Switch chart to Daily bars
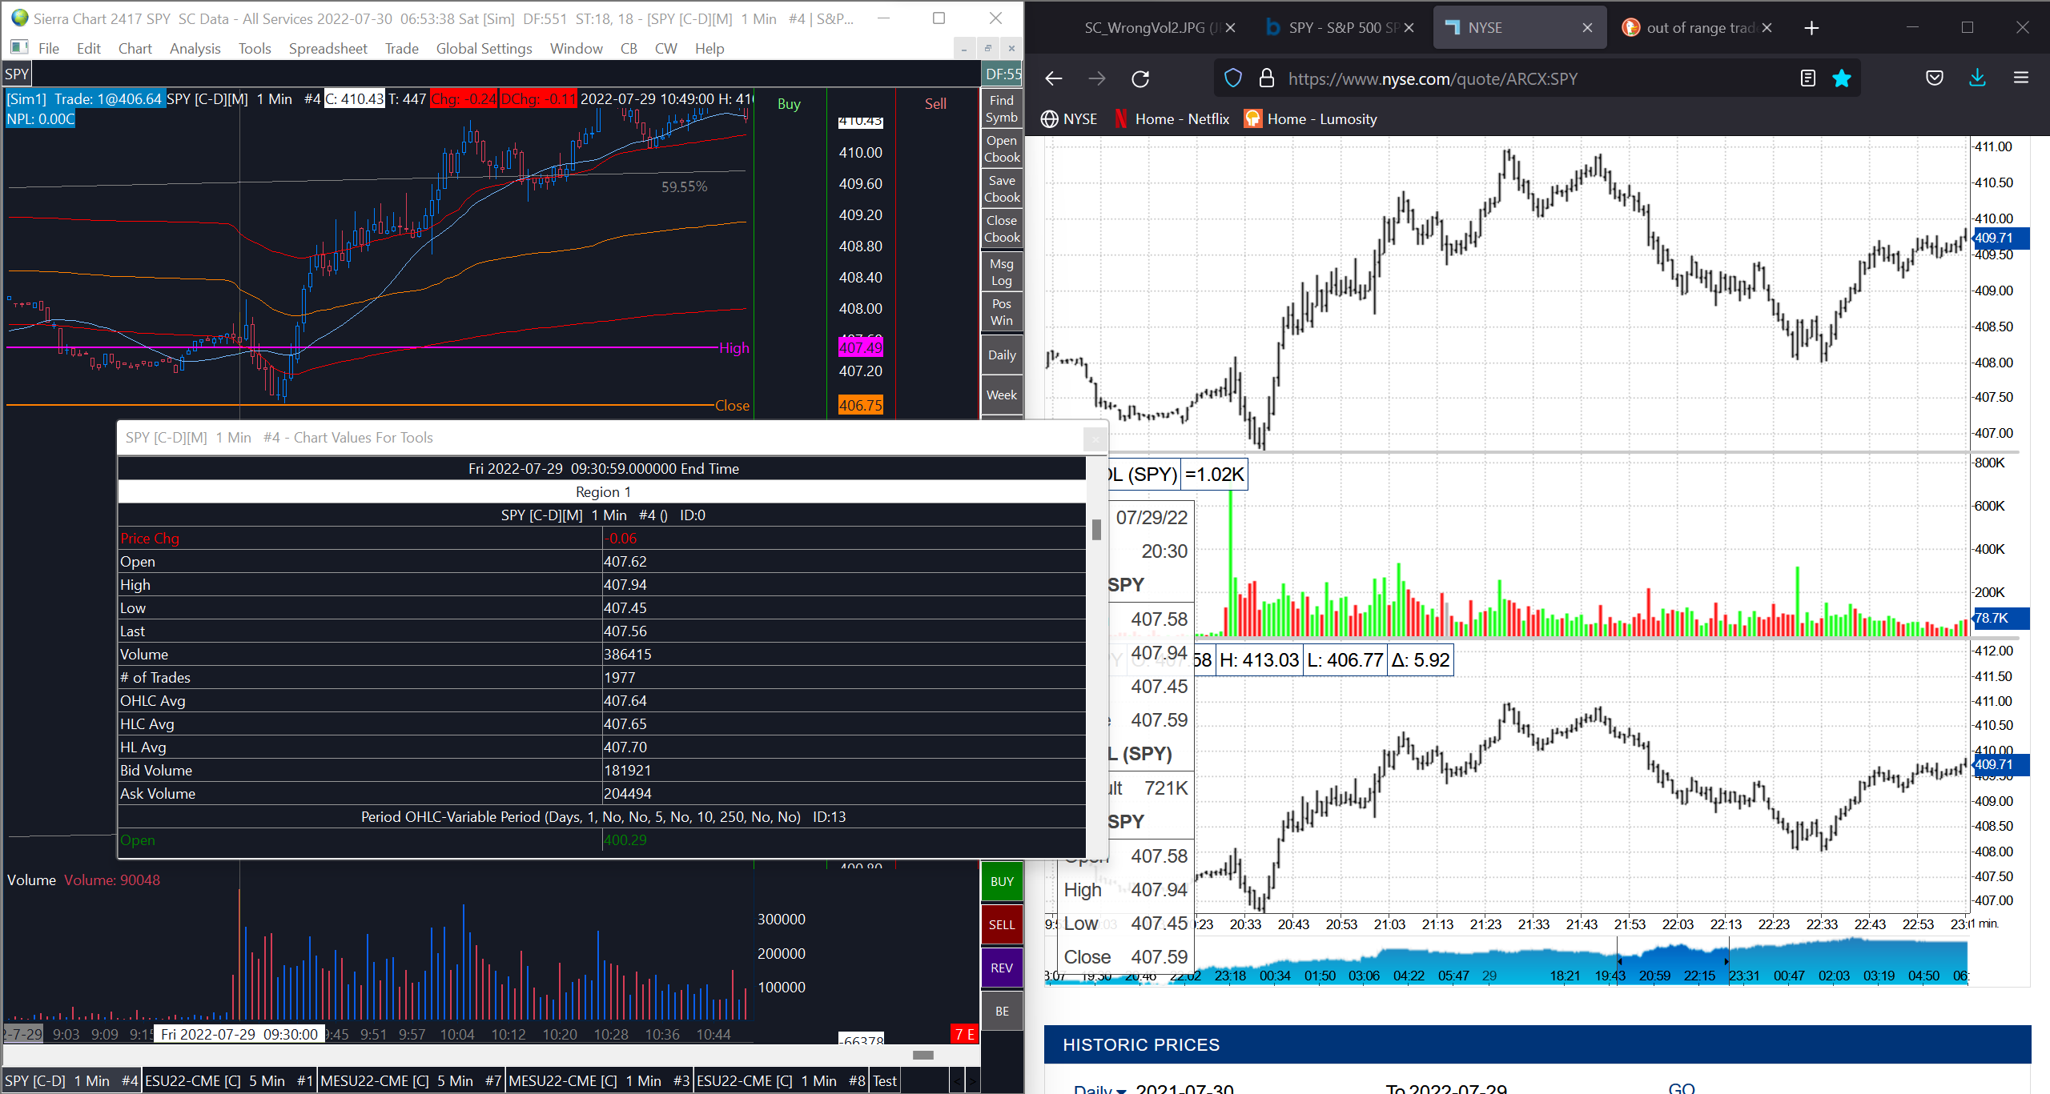 point(1001,355)
